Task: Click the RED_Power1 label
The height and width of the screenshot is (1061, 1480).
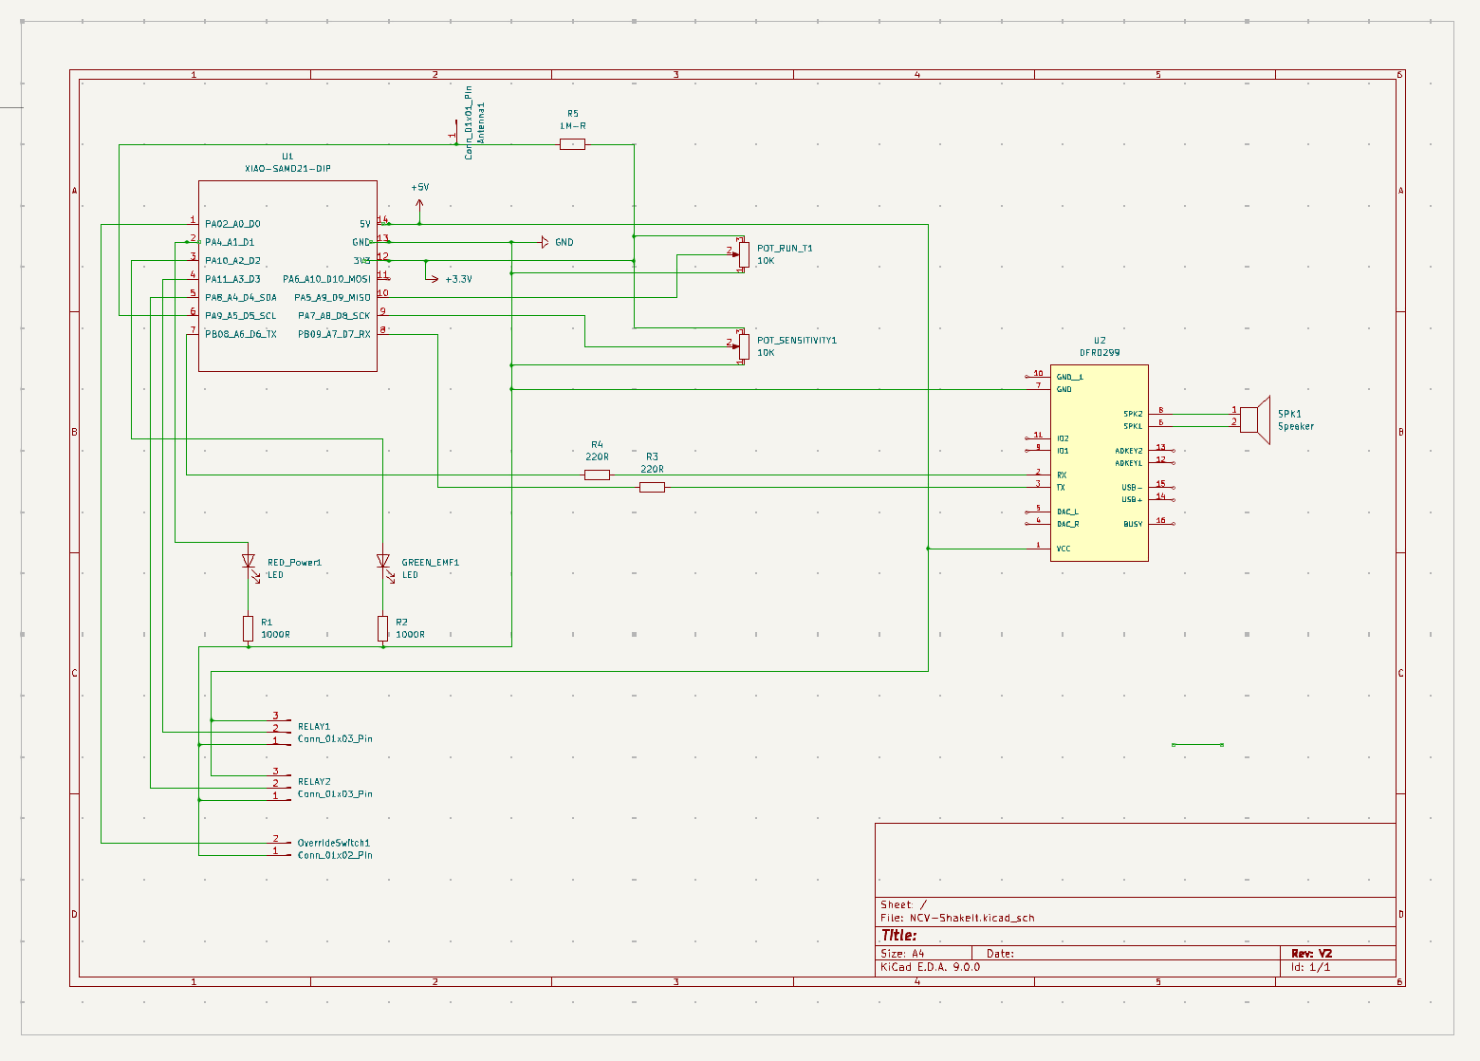Action: click(x=294, y=563)
